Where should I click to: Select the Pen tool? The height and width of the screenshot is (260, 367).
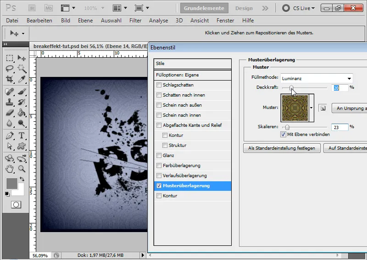coord(10,135)
